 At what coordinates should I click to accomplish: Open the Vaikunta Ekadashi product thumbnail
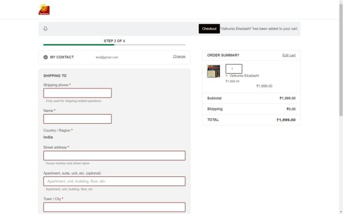click(x=214, y=71)
